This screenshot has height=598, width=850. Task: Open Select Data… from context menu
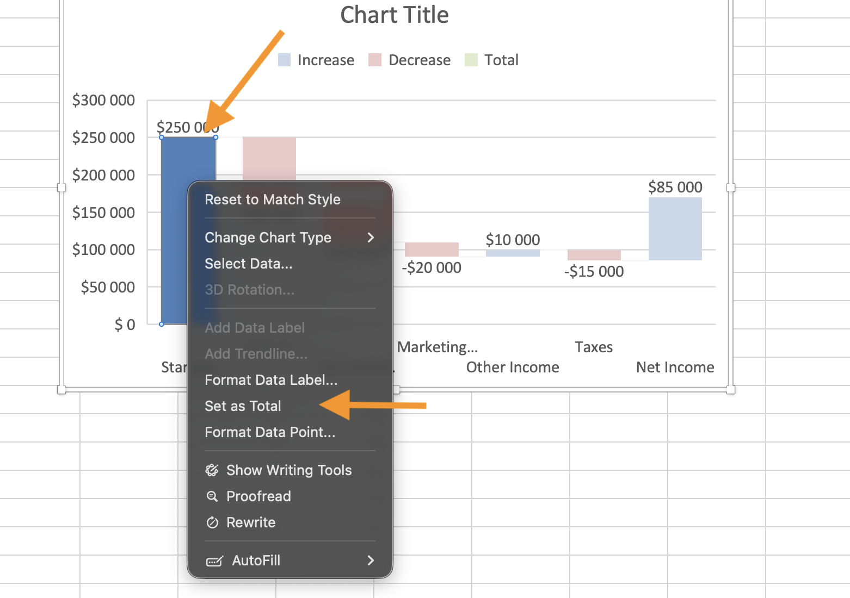(x=249, y=264)
